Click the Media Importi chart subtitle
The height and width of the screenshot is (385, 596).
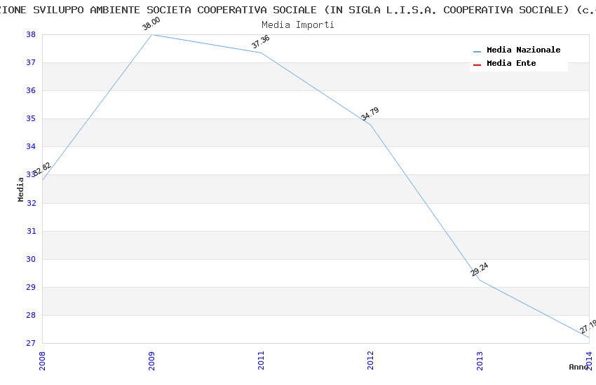click(x=298, y=24)
